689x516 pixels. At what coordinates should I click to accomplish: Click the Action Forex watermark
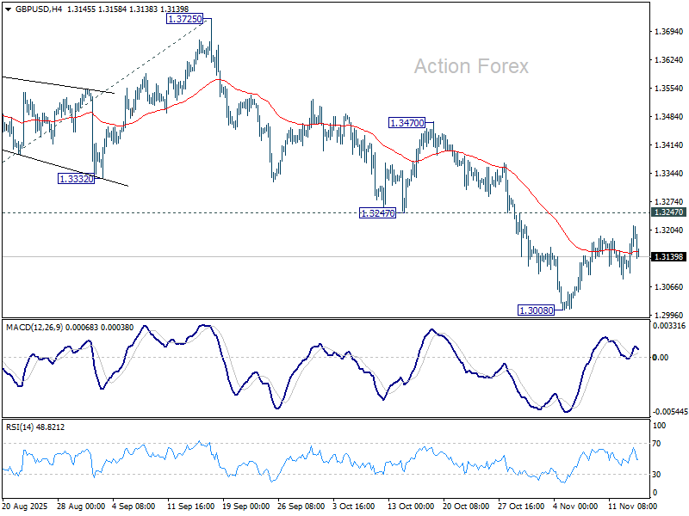(471, 66)
